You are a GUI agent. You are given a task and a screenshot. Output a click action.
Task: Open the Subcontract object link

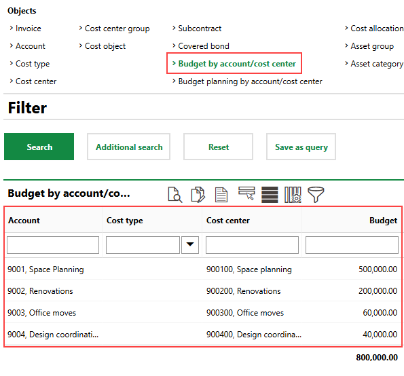pos(200,29)
